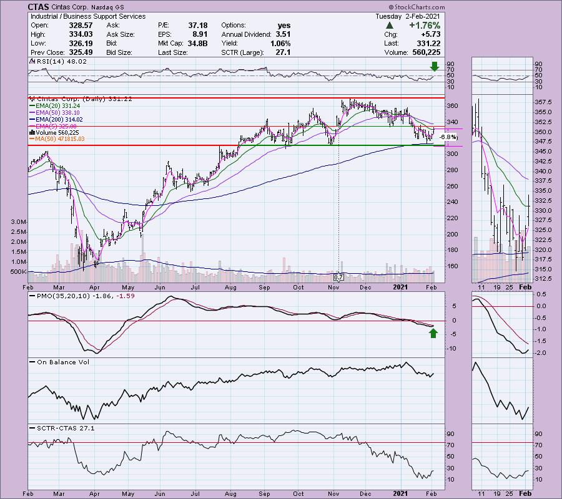Click the 160 price level on main chart axis

(x=452, y=266)
